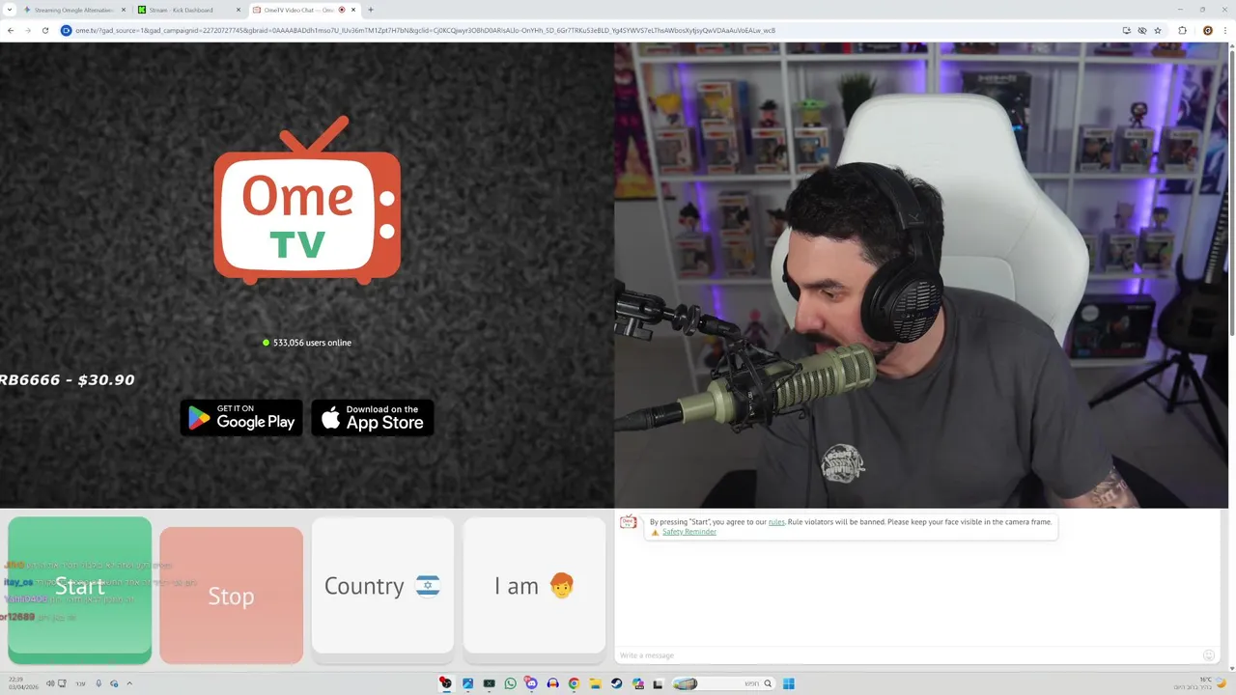Click the emoji icon in message box
This screenshot has width=1236, height=695.
point(1208,655)
